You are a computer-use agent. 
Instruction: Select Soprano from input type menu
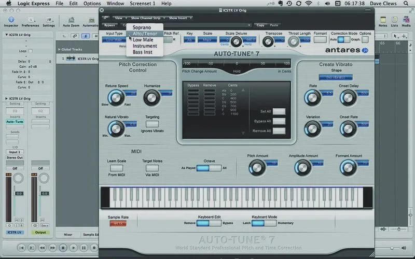pyautogui.click(x=145, y=27)
